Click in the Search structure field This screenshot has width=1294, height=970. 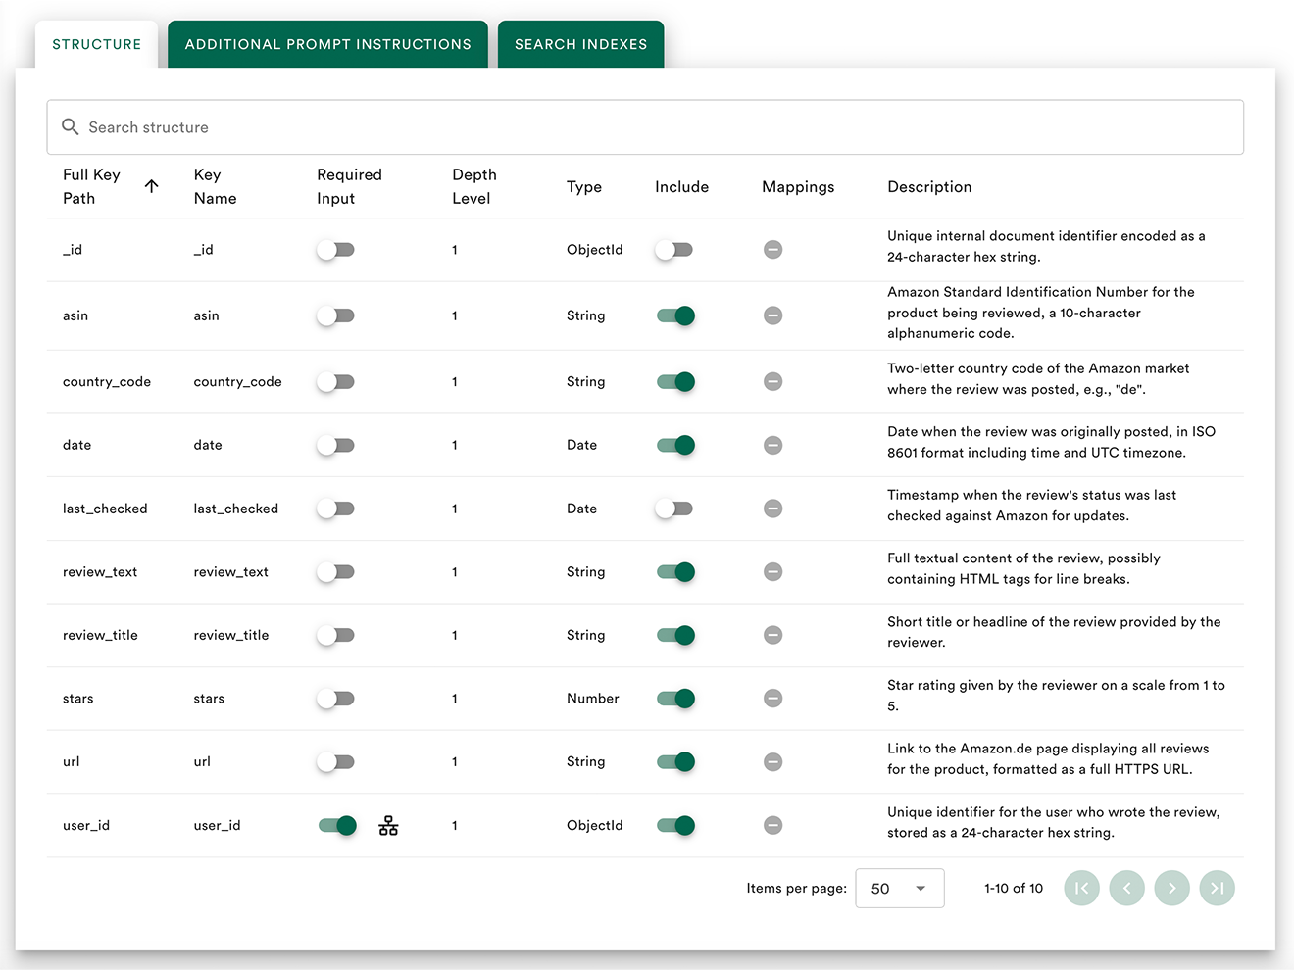(x=645, y=127)
